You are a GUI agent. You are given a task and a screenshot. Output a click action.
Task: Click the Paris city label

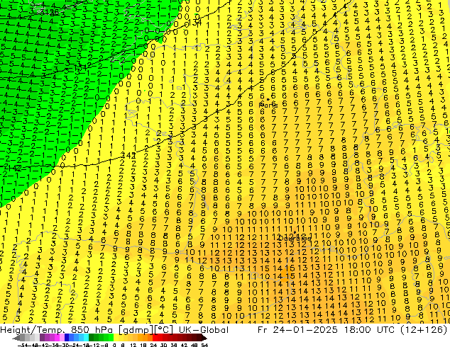(x=268, y=105)
